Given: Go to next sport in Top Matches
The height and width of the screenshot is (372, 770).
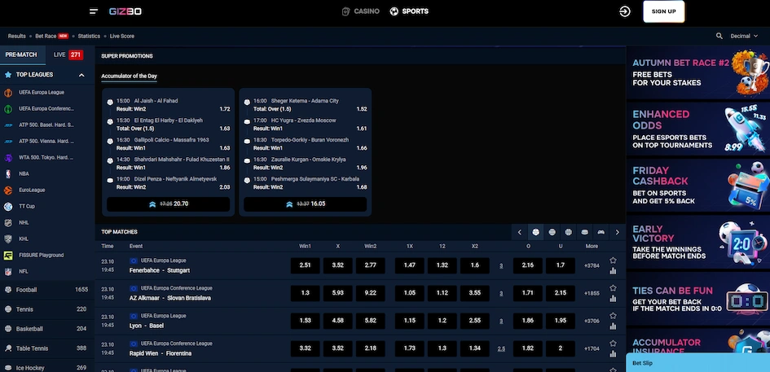Looking at the screenshot, I should point(618,232).
